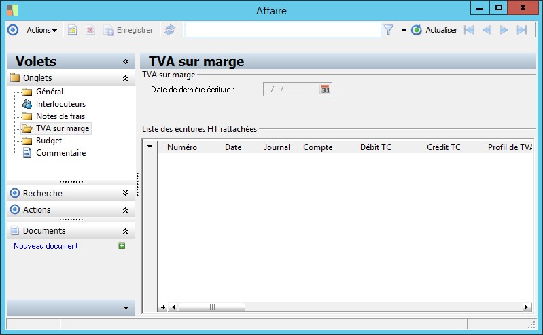The image size is (543, 335).
Task: Collapse the Actions section in Volets
Action: coord(125,210)
